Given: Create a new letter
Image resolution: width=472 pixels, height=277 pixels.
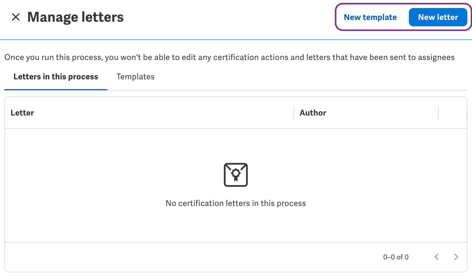Looking at the screenshot, I should click(438, 17).
